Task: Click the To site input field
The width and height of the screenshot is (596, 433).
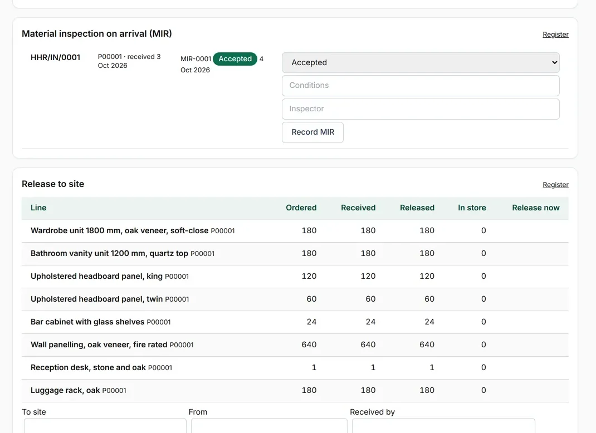Action: point(105,426)
